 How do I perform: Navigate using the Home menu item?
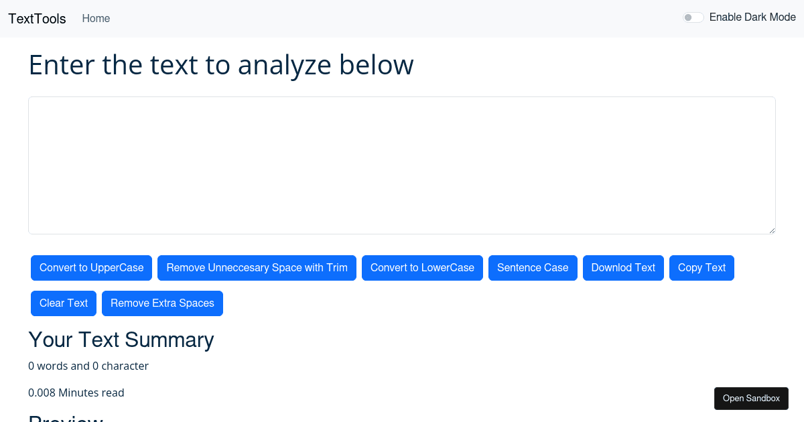point(96,18)
